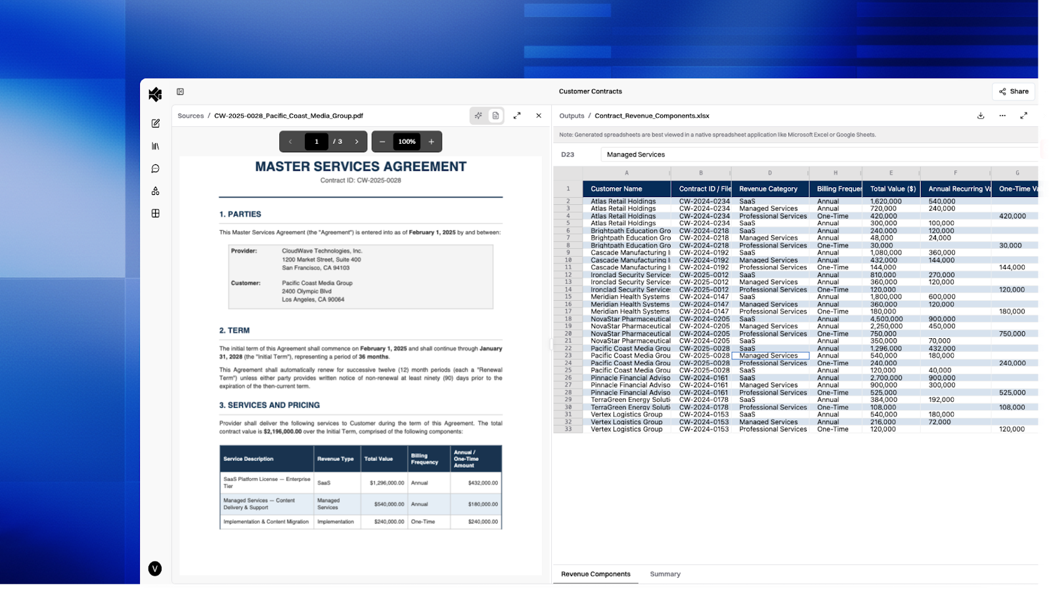Image resolution: width=1051 pixels, height=599 pixels.
Task: Click the Contract_Revenue_Components.xlsx file name
Action: (652, 116)
